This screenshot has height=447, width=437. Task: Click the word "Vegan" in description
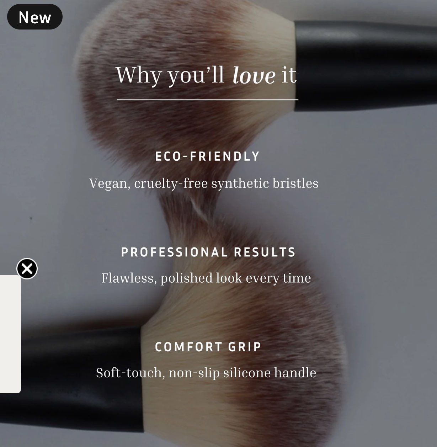pos(110,184)
